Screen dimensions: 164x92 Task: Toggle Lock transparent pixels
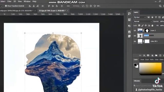139,26
